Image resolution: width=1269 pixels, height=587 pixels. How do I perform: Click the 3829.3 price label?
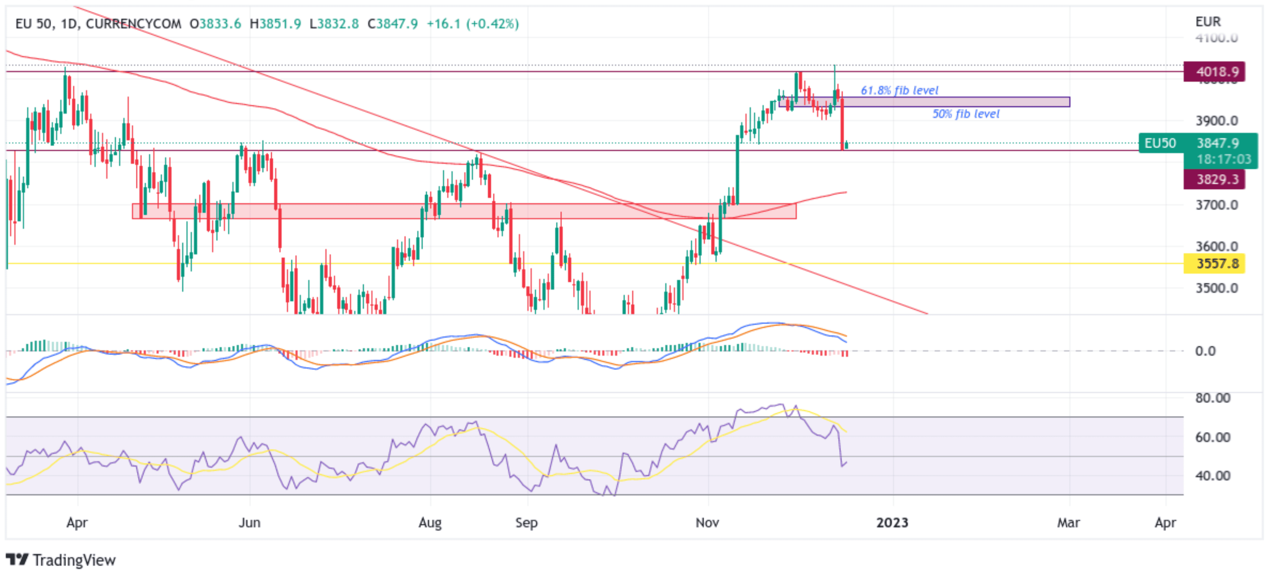tap(1214, 180)
